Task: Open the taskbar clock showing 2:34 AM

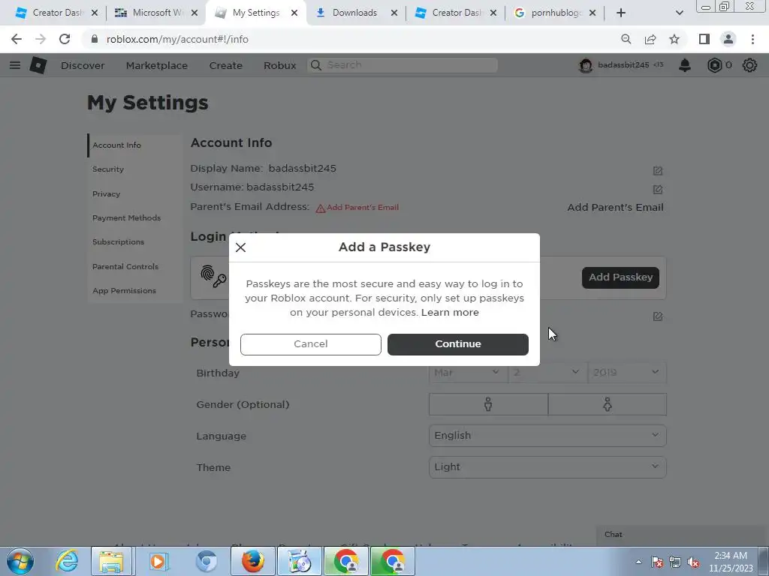Action: click(x=731, y=562)
